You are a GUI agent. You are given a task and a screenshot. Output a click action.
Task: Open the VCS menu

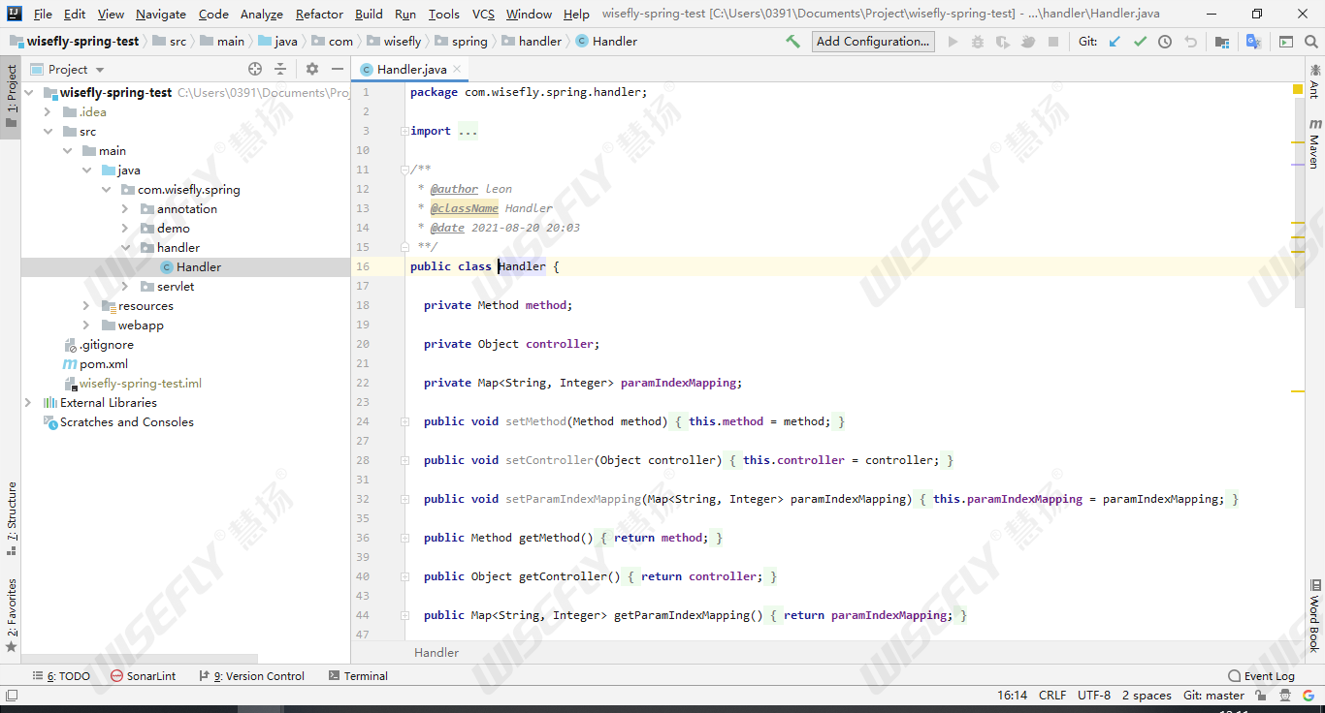tap(483, 14)
